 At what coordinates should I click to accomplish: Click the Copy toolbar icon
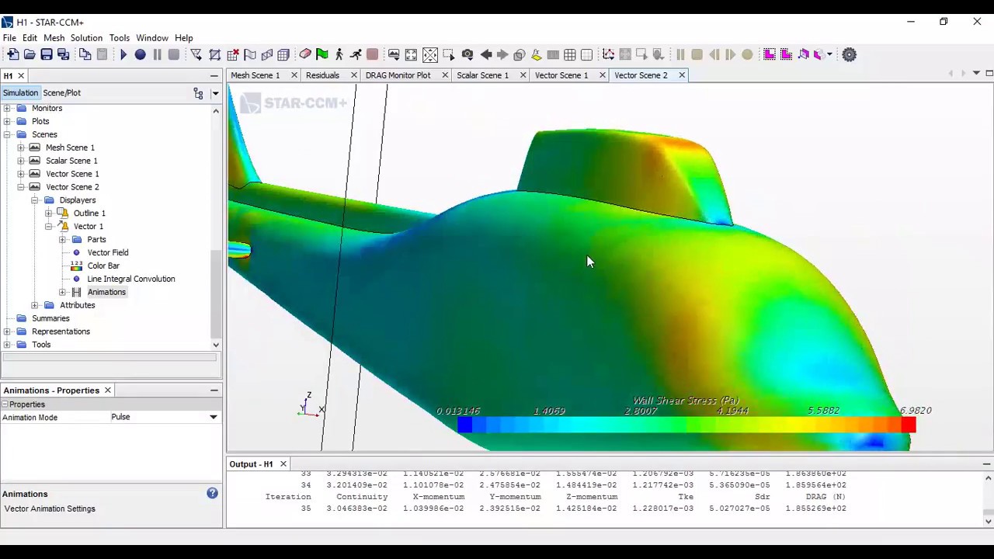85,54
